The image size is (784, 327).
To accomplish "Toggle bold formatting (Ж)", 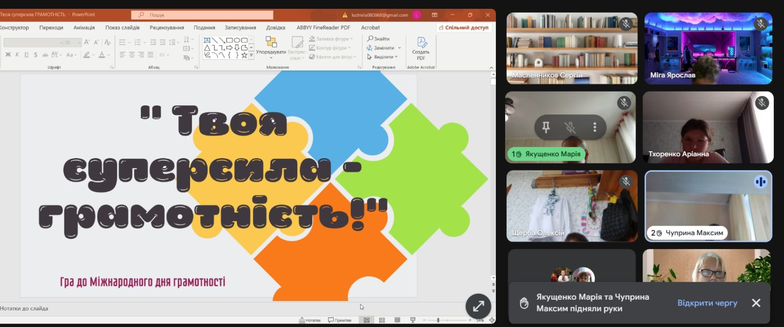I will click(8, 55).
